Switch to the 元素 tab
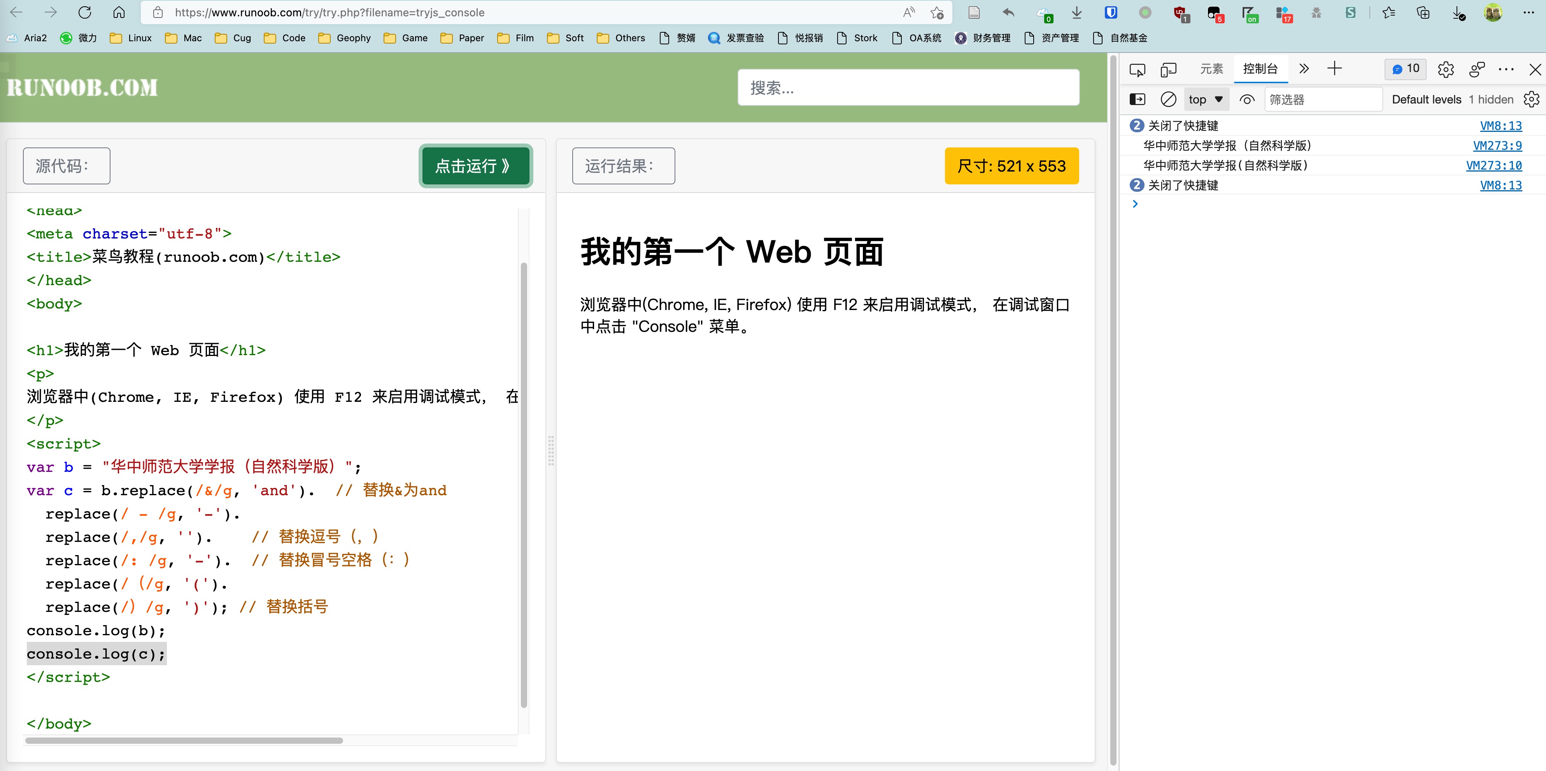Viewport: 1546px width, 771px height. [1212, 69]
